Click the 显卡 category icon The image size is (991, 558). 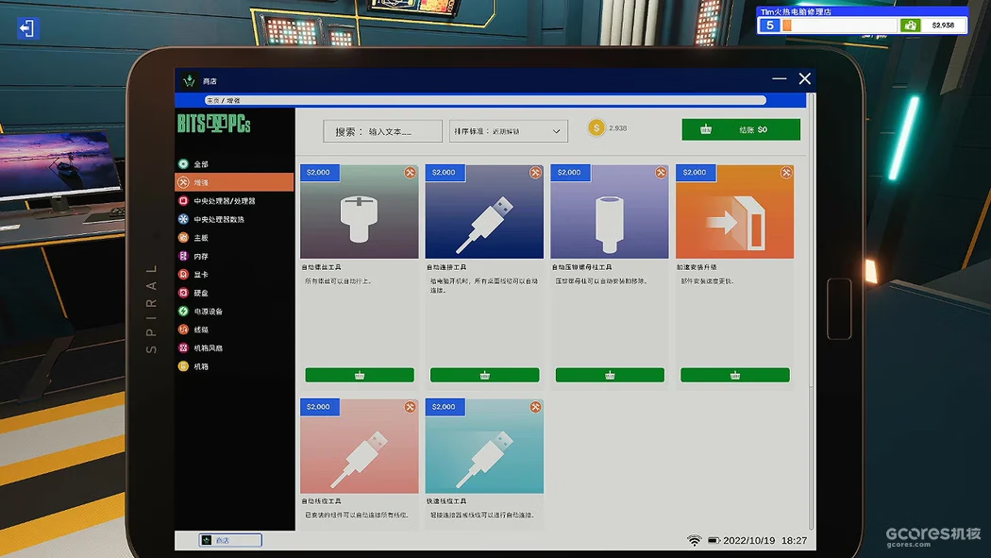(x=183, y=275)
